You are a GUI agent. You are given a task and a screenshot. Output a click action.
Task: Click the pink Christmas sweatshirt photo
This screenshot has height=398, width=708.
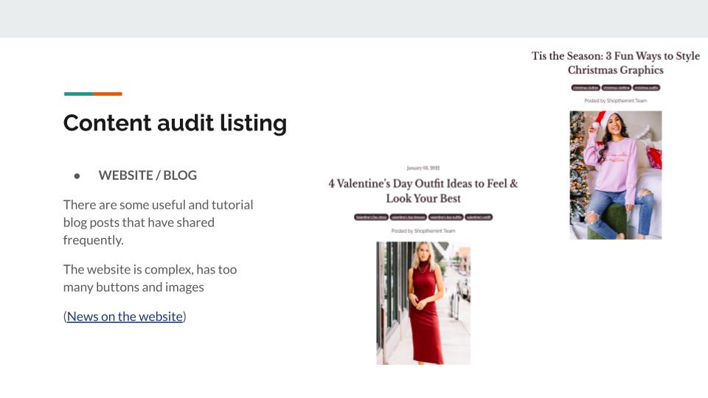(x=615, y=175)
